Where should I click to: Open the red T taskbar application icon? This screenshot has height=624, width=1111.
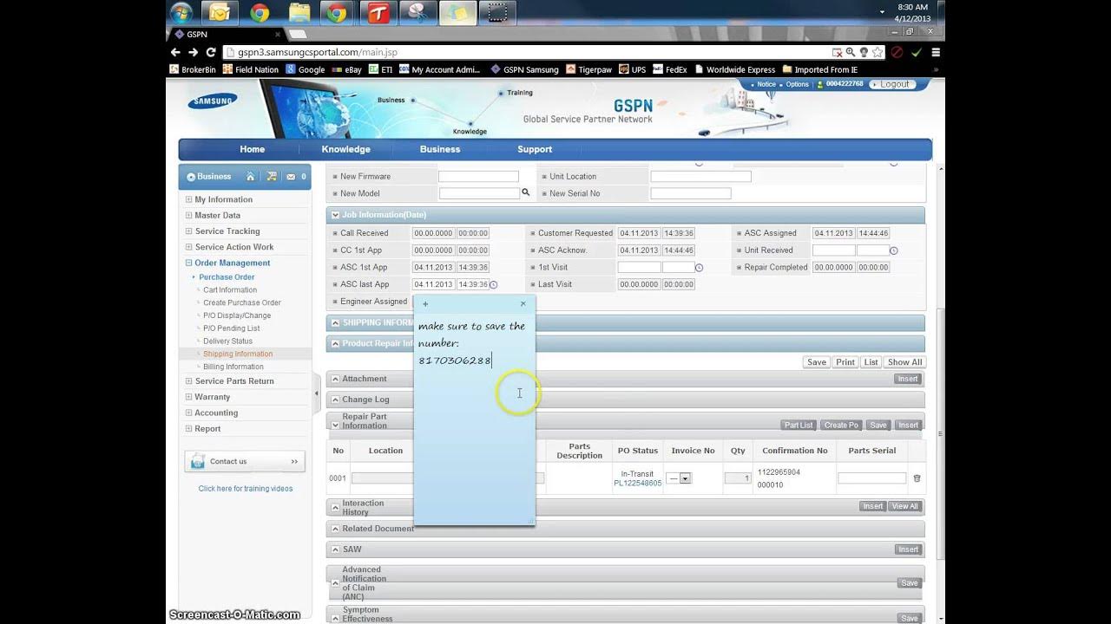pyautogui.click(x=378, y=13)
